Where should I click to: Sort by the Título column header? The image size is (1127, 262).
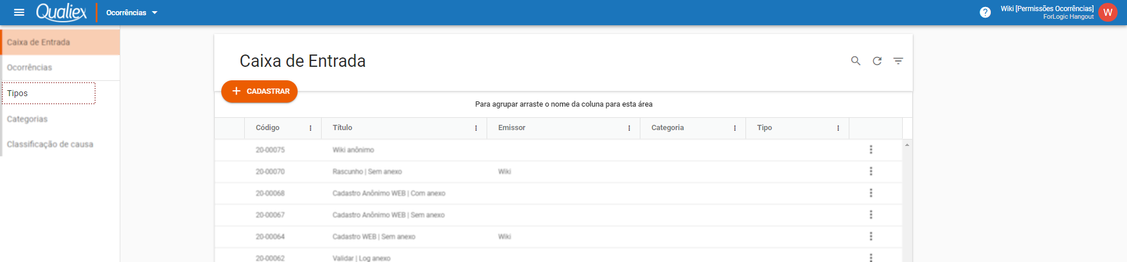tap(342, 128)
